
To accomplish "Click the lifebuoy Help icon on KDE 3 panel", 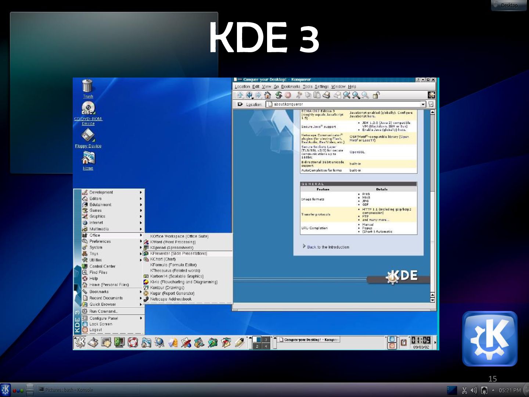I will click(x=133, y=343).
